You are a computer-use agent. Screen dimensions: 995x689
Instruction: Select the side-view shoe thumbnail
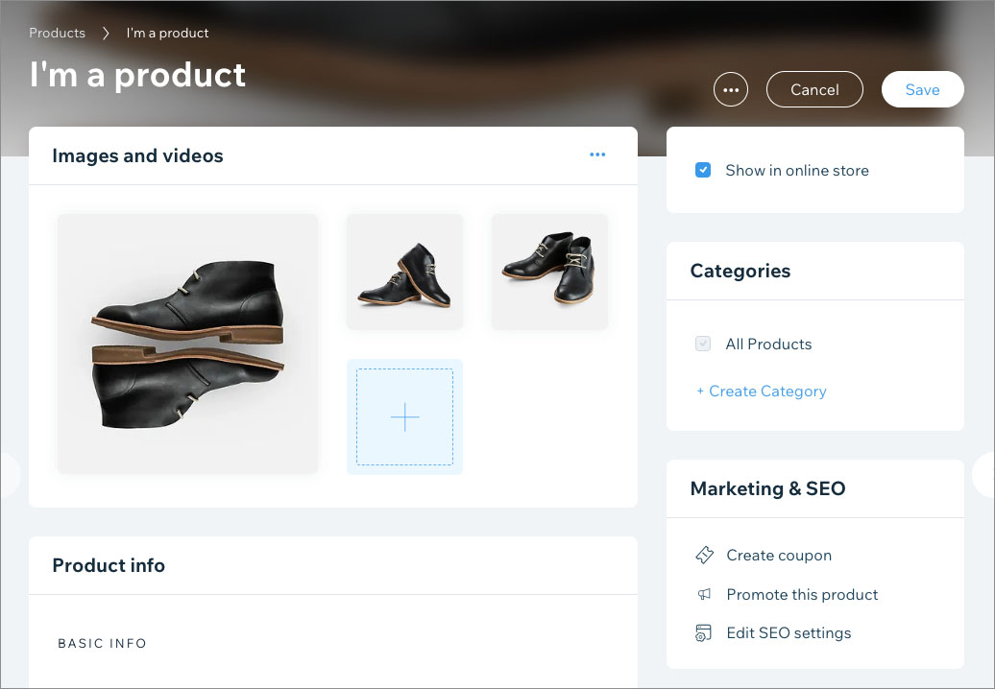[404, 272]
